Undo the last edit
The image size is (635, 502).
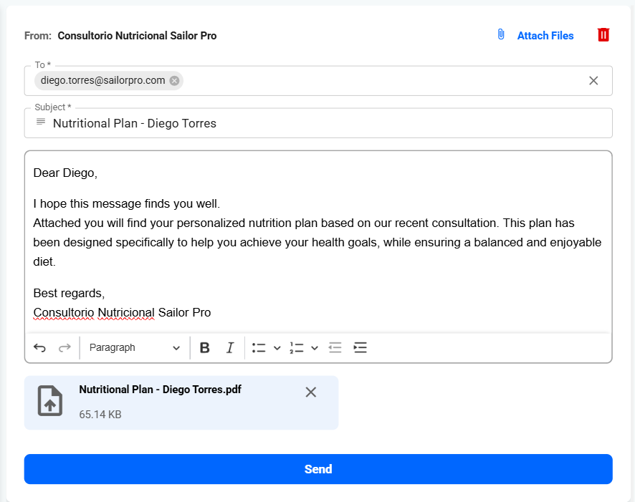tap(40, 348)
